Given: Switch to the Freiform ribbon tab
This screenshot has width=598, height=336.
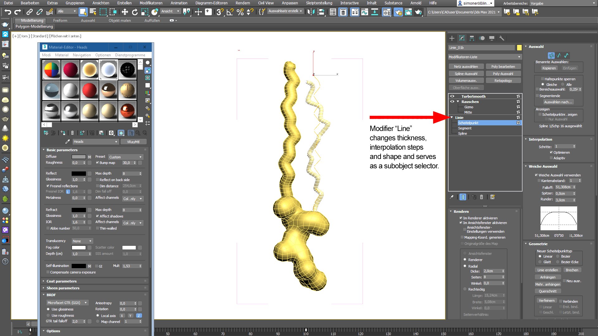Looking at the screenshot, I should pyautogui.click(x=60, y=21).
